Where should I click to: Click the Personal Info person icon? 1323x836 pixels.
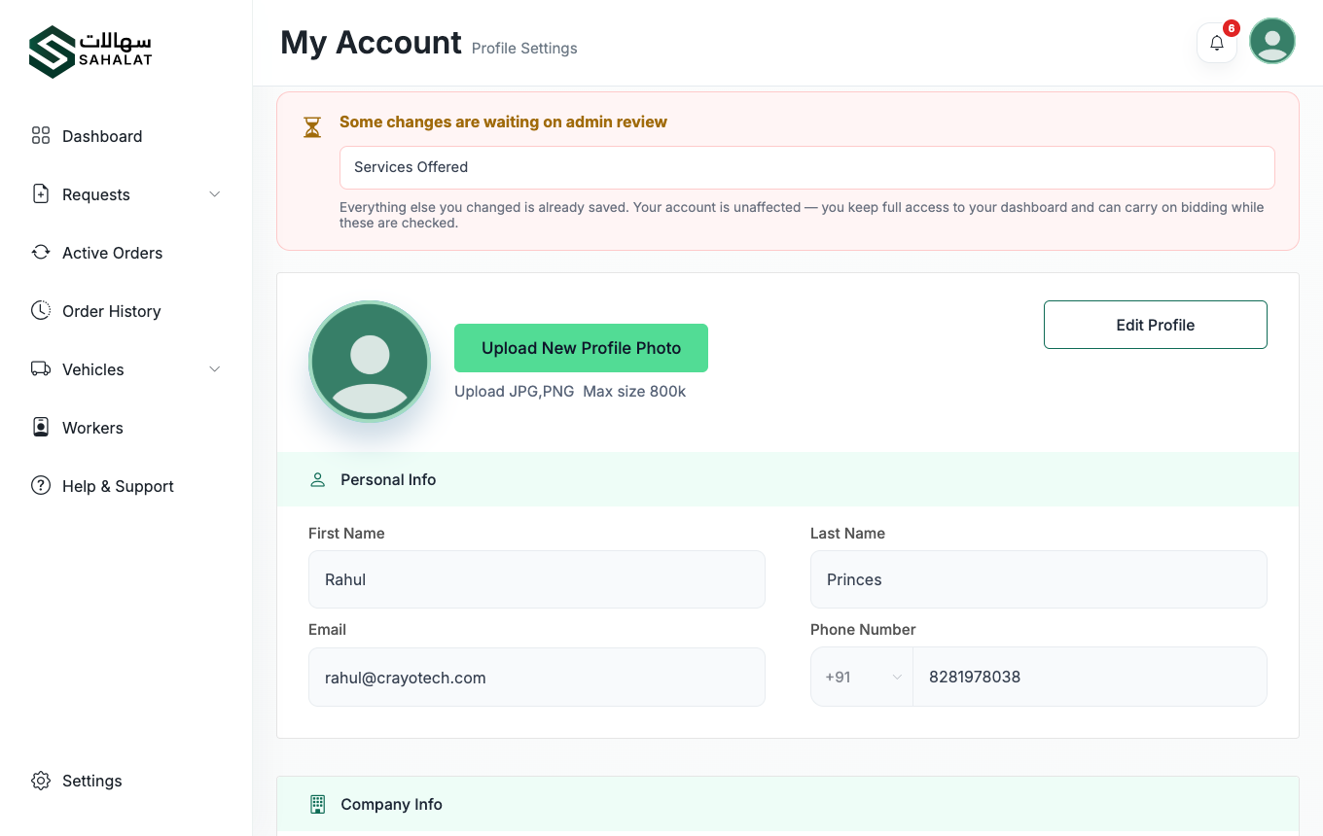[317, 479]
